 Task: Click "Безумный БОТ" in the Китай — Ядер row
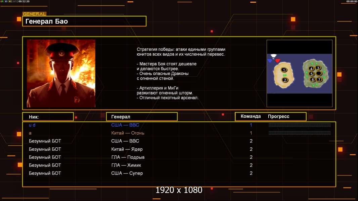tap(45, 149)
